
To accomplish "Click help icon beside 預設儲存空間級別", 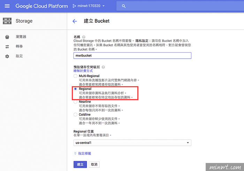I will 103,67.
